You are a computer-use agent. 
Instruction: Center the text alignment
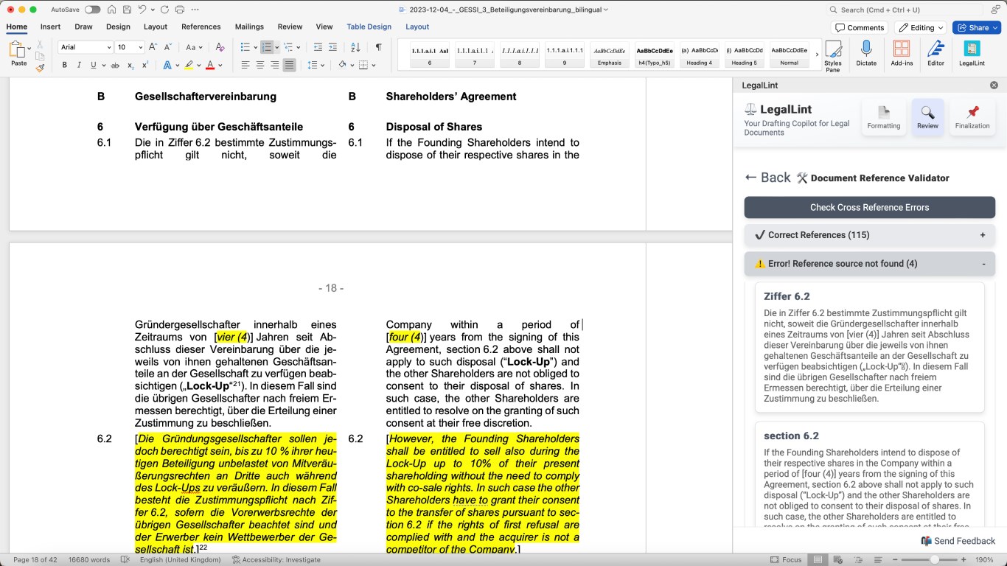click(x=260, y=65)
